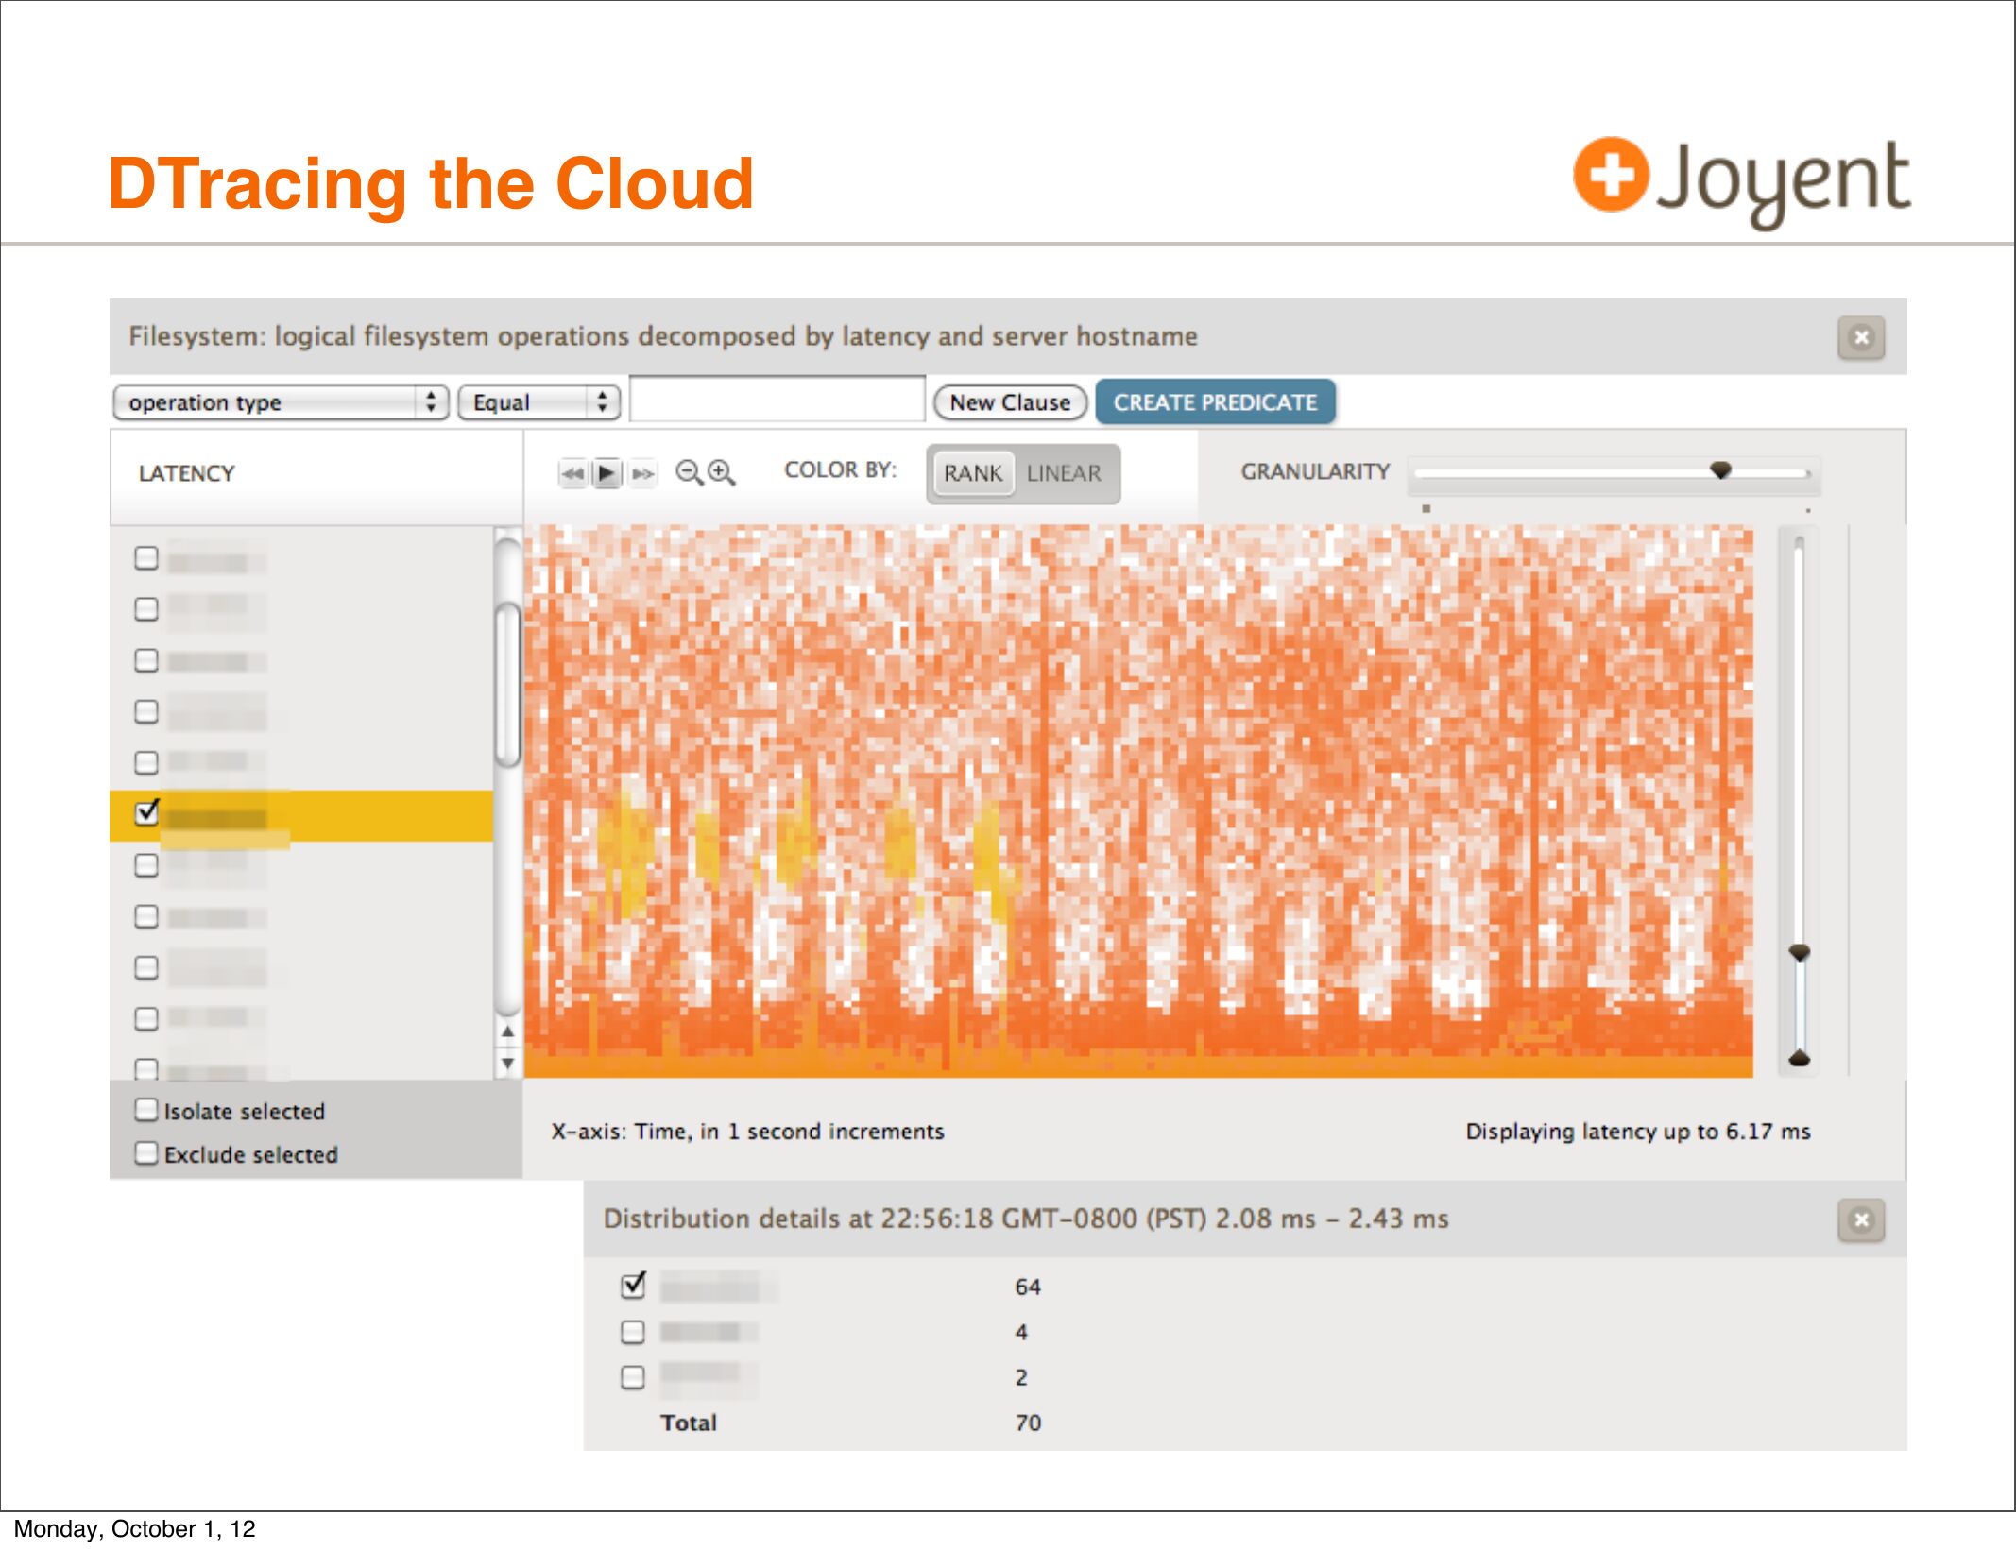Open the Equal comparison dropdown

tap(538, 402)
